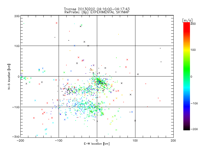The height and width of the screenshot is (153, 204).
Task: Click the "E-W location [km]" axis label
Action: 97,144
